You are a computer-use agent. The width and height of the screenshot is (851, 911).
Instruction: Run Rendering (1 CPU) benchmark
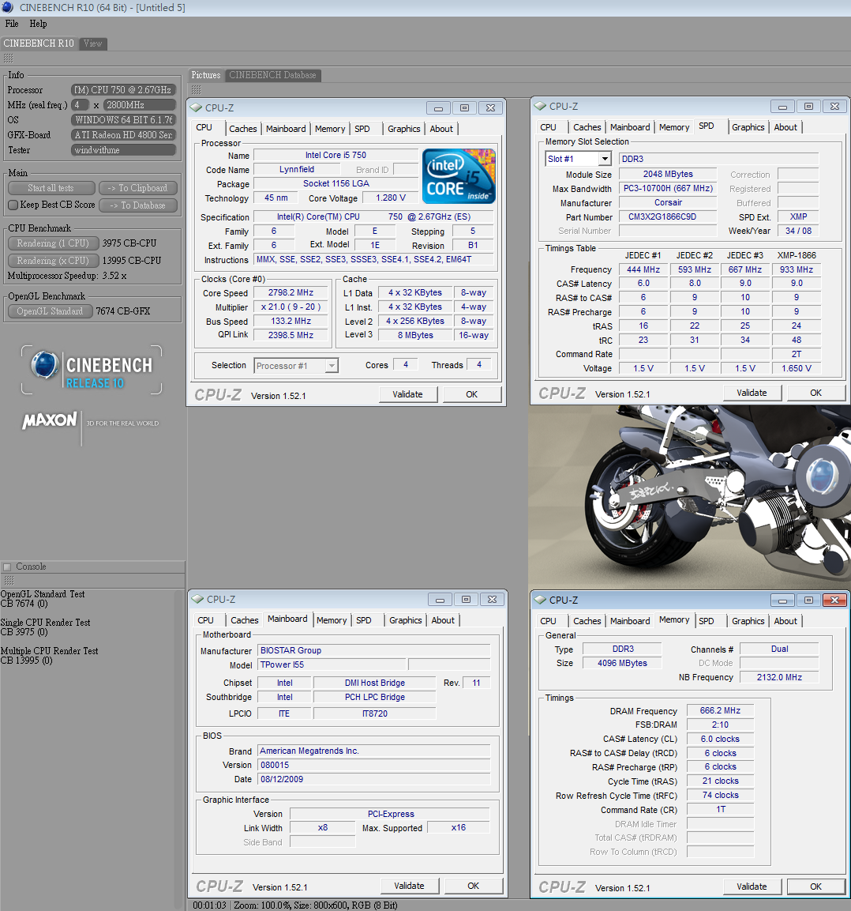click(x=53, y=243)
